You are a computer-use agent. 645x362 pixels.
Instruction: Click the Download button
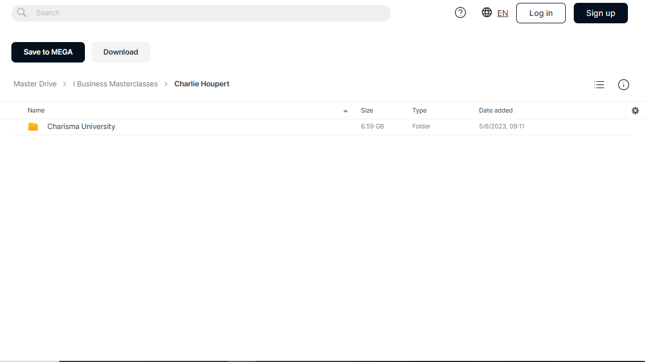[x=121, y=52]
